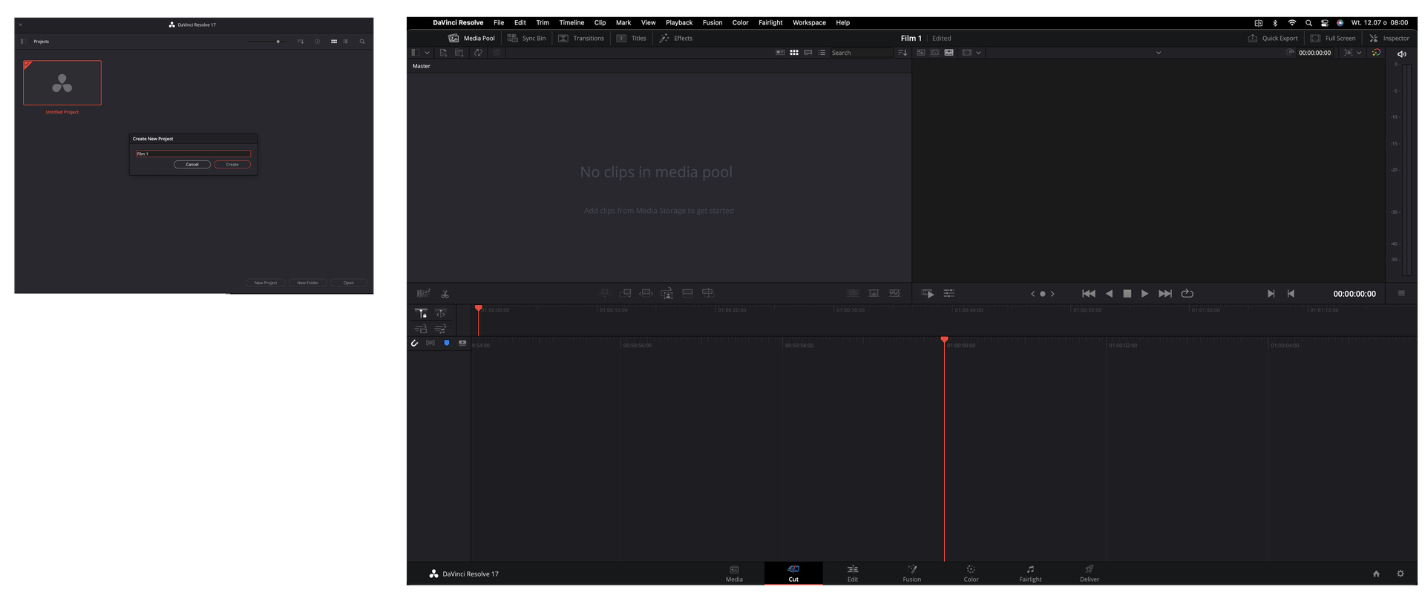Click the lower timeline red playhead handle
The height and width of the screenshot is (601, 1425).
944,339
